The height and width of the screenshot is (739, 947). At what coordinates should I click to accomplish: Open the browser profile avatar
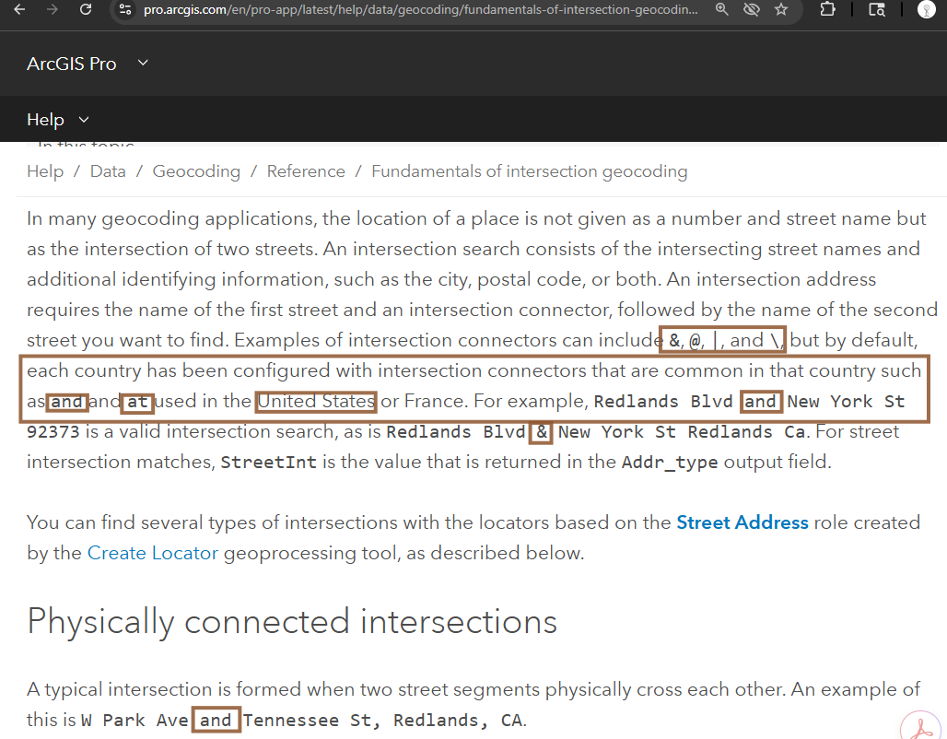pyautogui.click(x=928, y=9)
